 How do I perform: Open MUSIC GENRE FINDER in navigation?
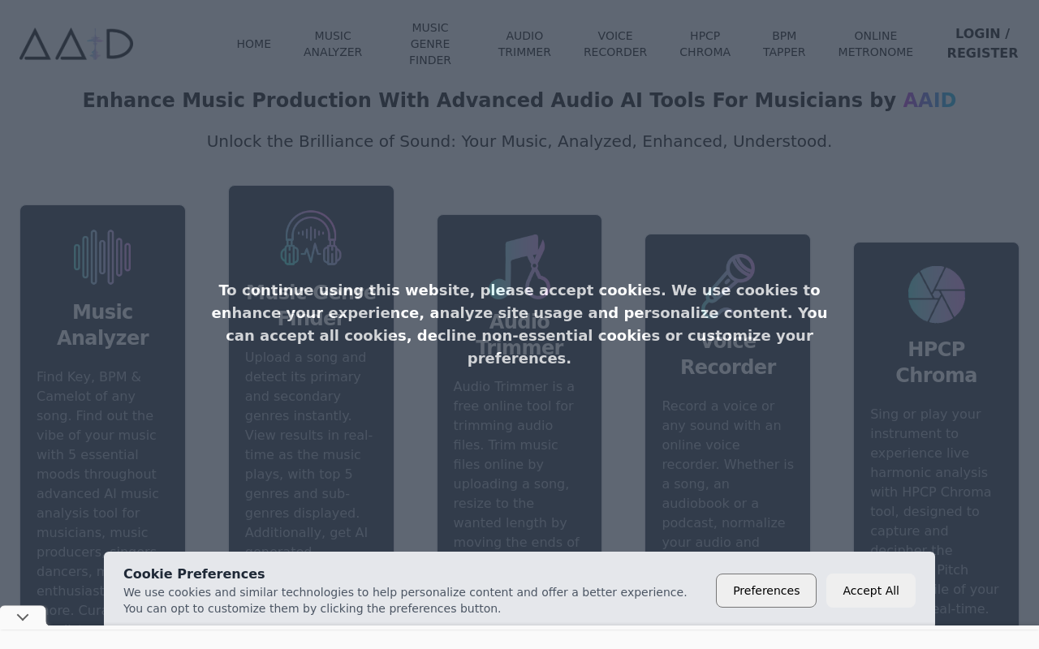coord(430,44)
